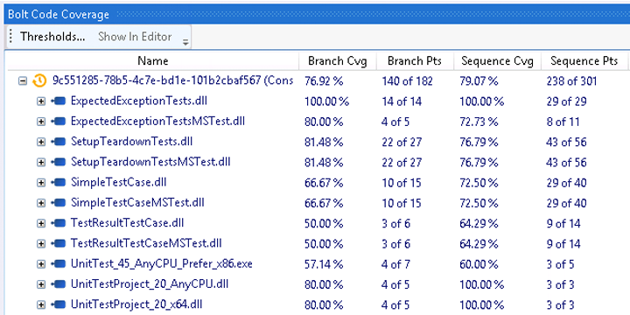Click the 3 of 5 sequence points cell
This screenshot has width=630, height=315.
(560, 264)
